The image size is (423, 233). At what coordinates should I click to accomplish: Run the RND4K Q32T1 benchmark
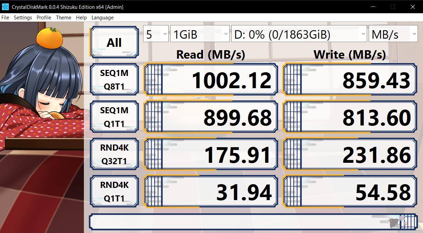[x=114, y=154]
